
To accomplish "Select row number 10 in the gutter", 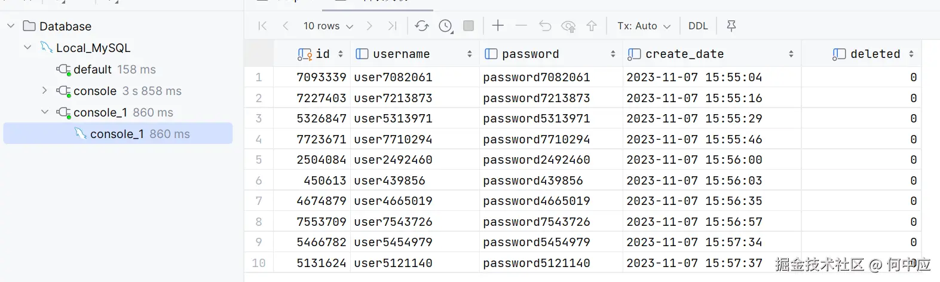I will [x=259, y=263].
